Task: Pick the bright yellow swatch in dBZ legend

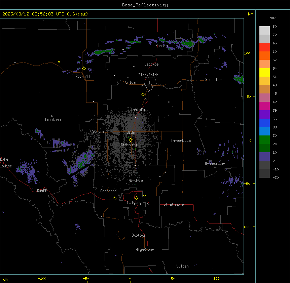Action: pyautogui.click(x=264, y=72)
